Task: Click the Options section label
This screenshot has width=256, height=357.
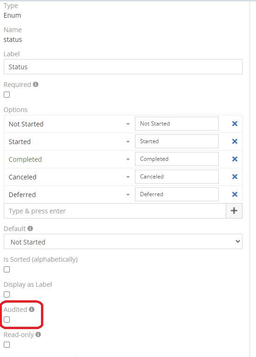Action: point(15,110)
